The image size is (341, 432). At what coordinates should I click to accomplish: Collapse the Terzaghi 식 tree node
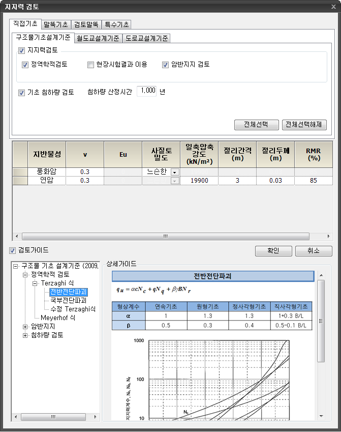tap(35, 283)
